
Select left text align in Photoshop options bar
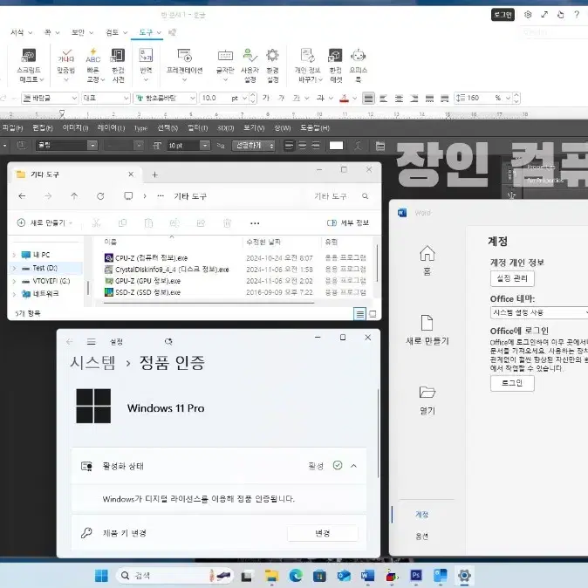click(x=289, y=146)
